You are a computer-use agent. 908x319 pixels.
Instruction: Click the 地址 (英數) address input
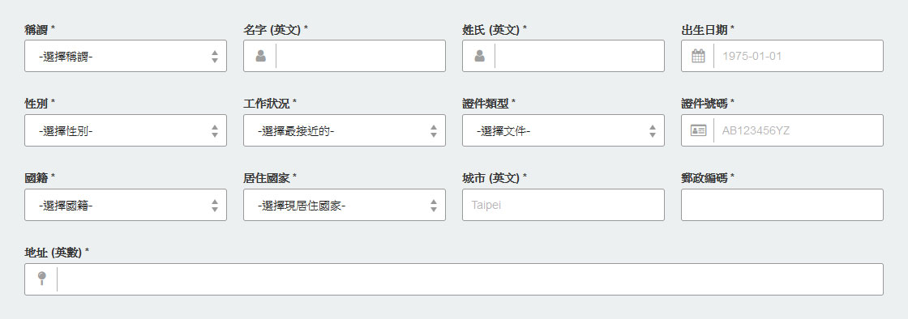(x=470, y=279)
